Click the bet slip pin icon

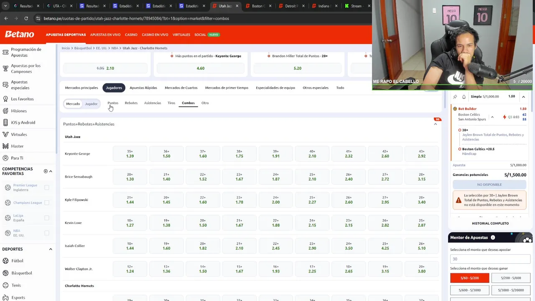455,97
